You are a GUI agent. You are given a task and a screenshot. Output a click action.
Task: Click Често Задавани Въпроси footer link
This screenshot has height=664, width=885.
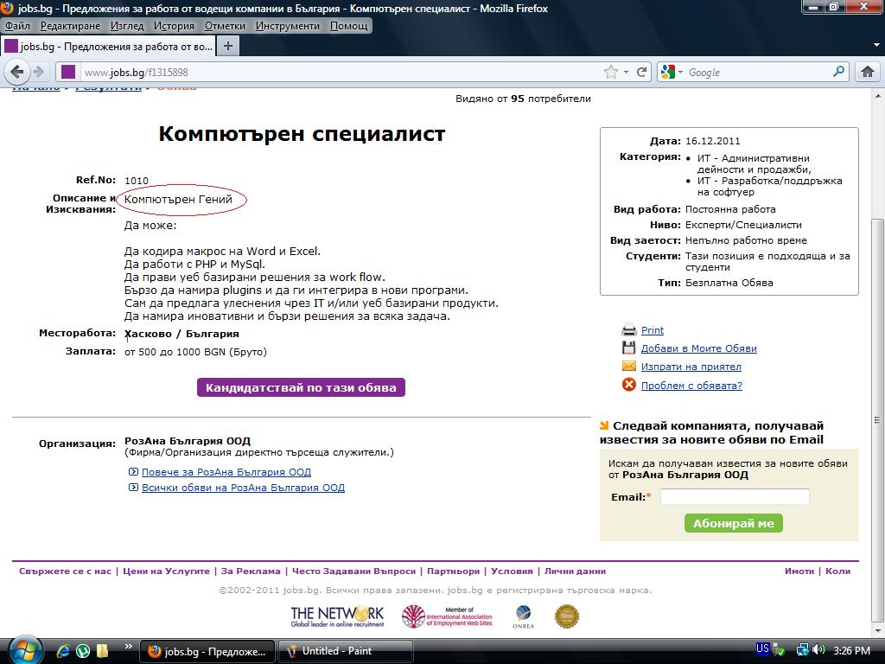(353, 571)
